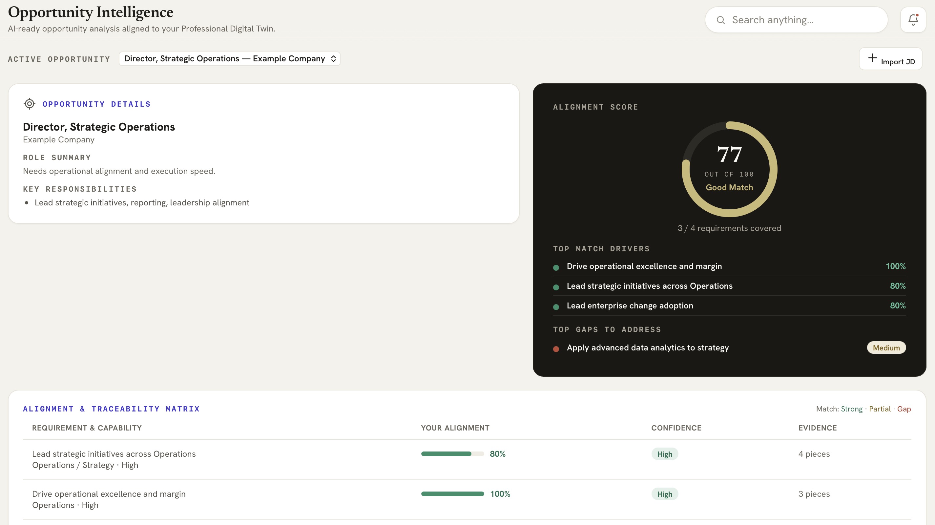Click the 'Requirement & Capability' column header
The width and height of the screenshot is (935, 525).
point(87,428)
